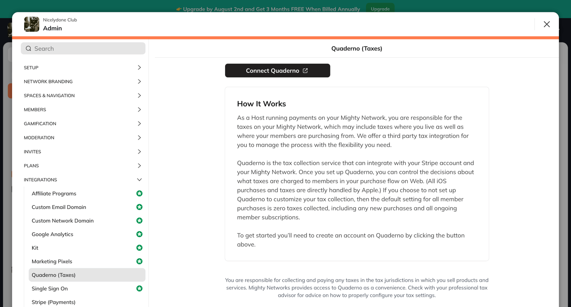
Task: Open the Marketing Pixels settings
Action: pos(87,261)
